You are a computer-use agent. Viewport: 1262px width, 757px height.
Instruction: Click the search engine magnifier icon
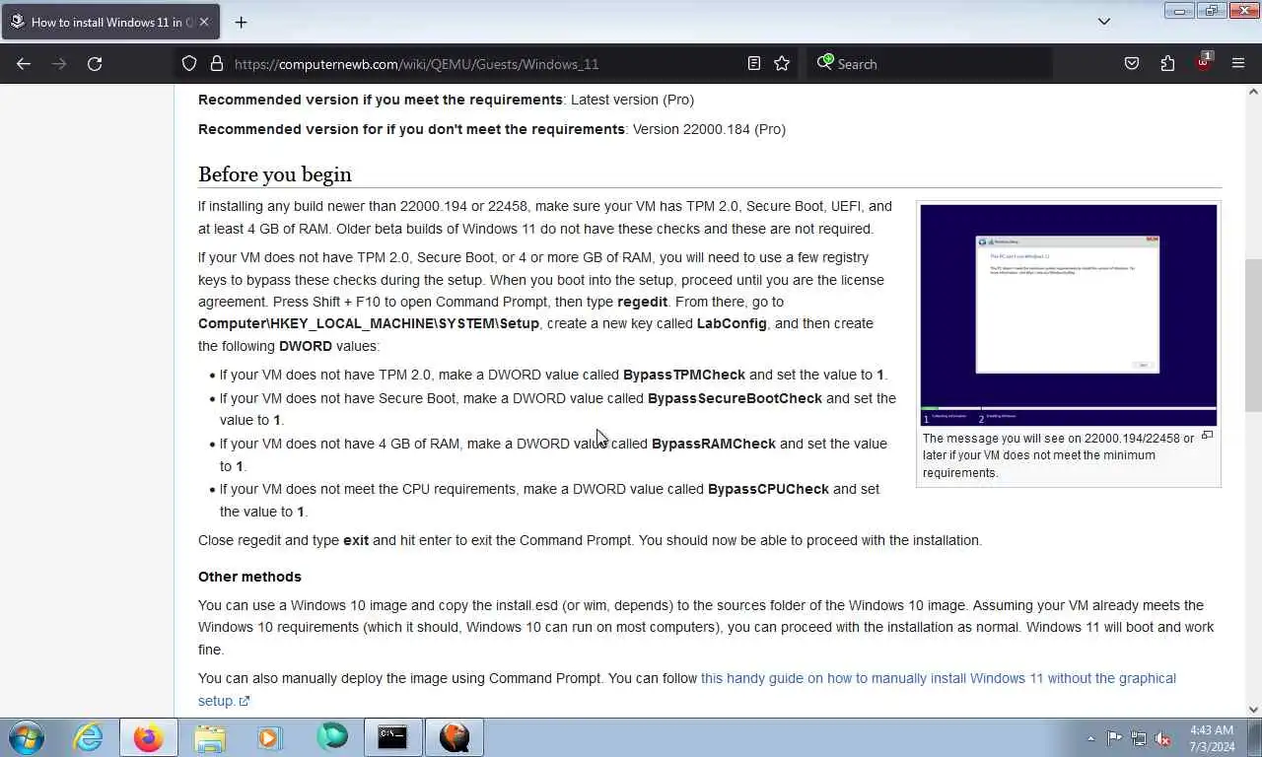click(825, 63)
